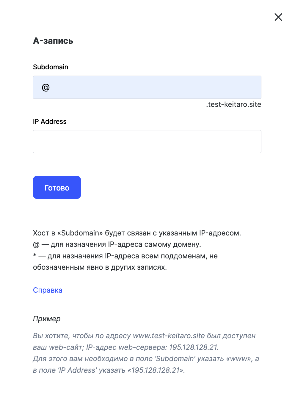Click the IP Address field label

point(50,121)
